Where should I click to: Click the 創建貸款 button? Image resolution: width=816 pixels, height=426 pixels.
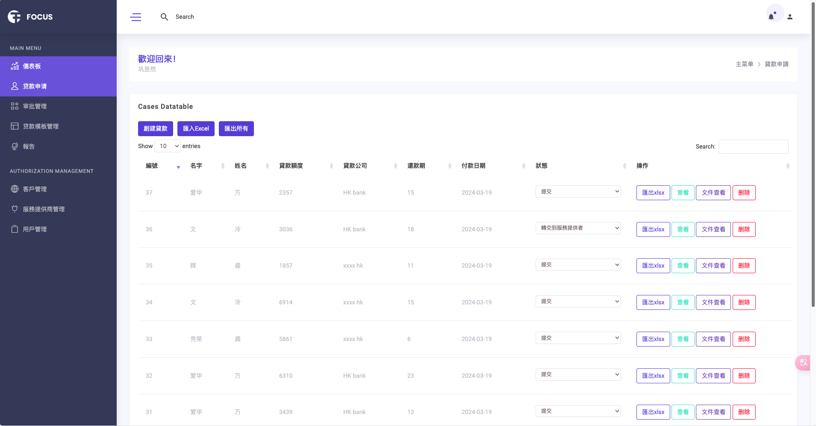tap(156, 128)
